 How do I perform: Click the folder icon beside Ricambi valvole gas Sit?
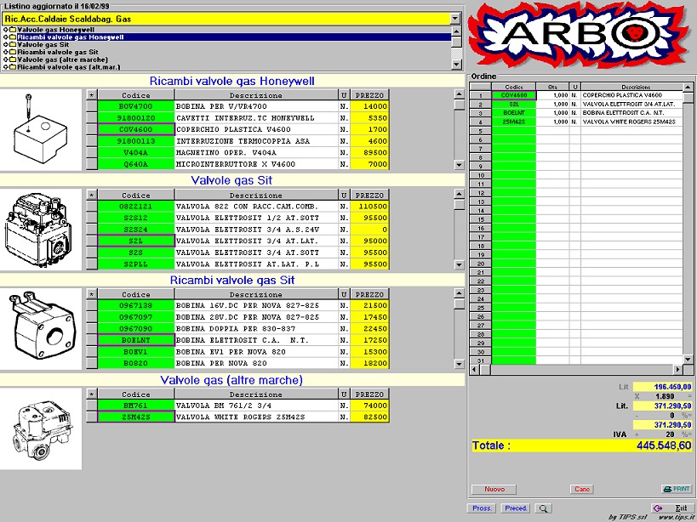point(13,52)
